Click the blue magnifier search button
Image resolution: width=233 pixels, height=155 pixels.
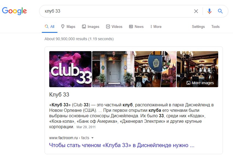(220, 11)
